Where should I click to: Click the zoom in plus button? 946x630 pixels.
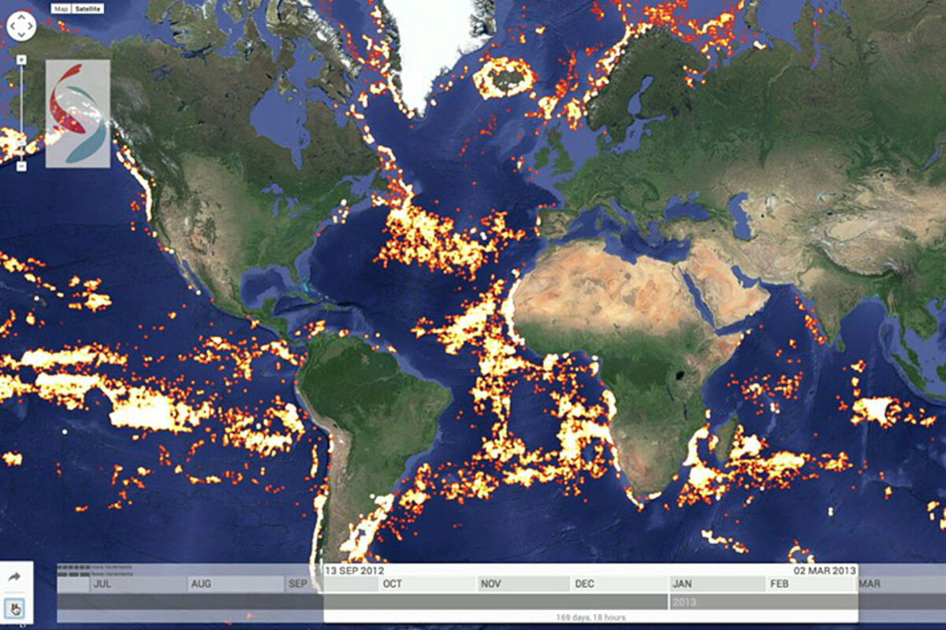click(22, 59)
